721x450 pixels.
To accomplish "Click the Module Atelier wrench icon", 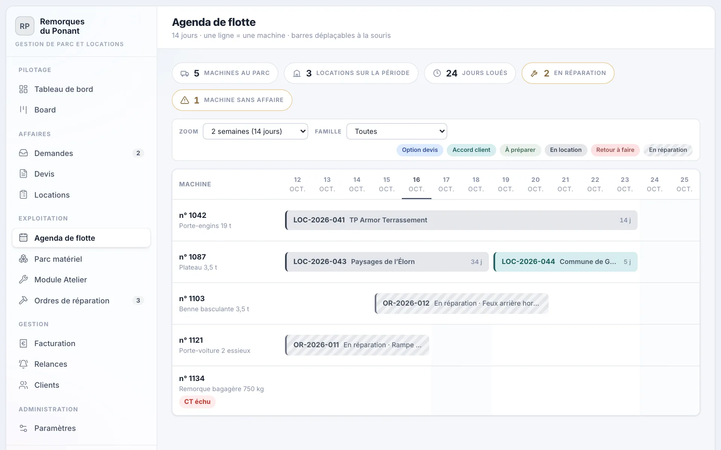I will click(x=23, y=279).
